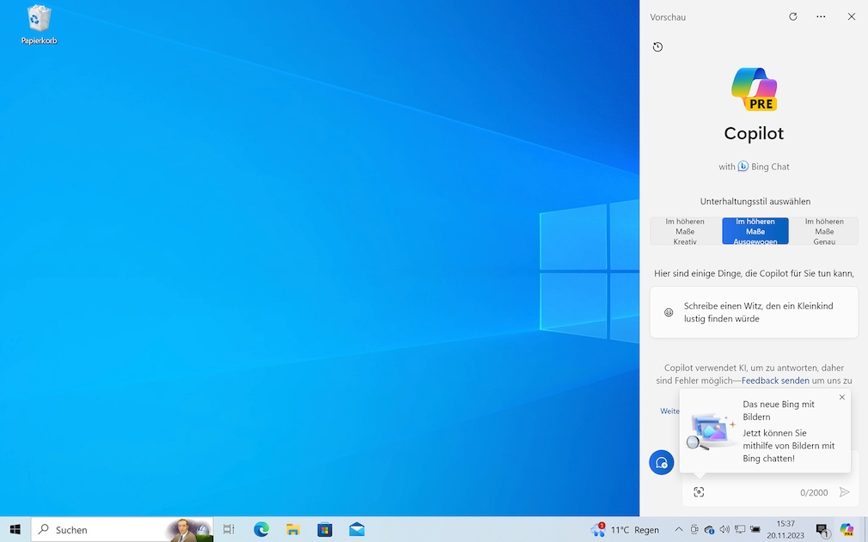This screenshot has width=868, height=542.
Task: Dismiss the 'Das neue Bing mit Bildern' tip
Action: 841,397
